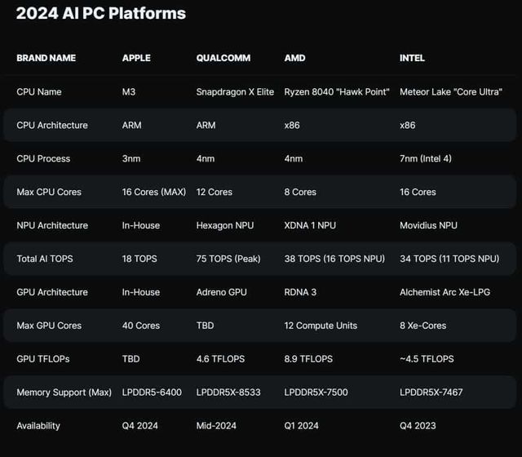Select the QUALCOMM column header
Screen dimensions: 522x457
(x=223, y=59)
